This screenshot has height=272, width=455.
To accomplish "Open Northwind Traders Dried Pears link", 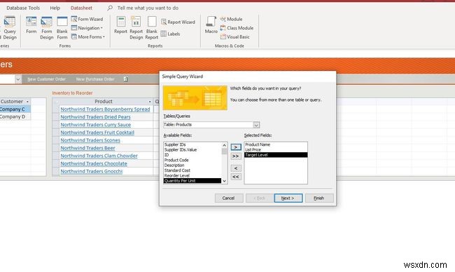I will [95, 117].
